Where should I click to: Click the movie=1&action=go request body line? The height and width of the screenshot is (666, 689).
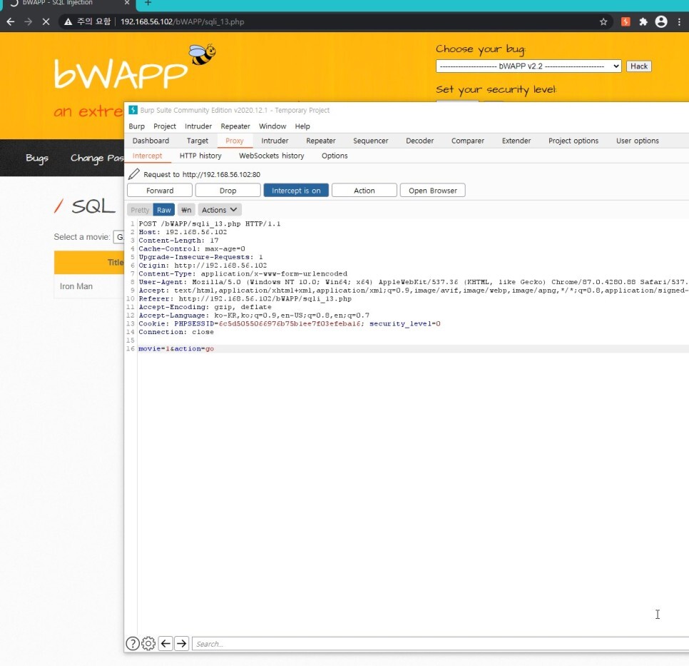(x=176, y=348)
